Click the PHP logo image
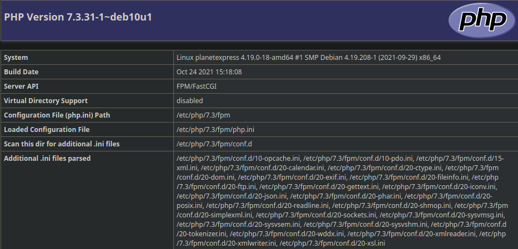This screenshot has width=518, height=249. click(x=482, y=21)
